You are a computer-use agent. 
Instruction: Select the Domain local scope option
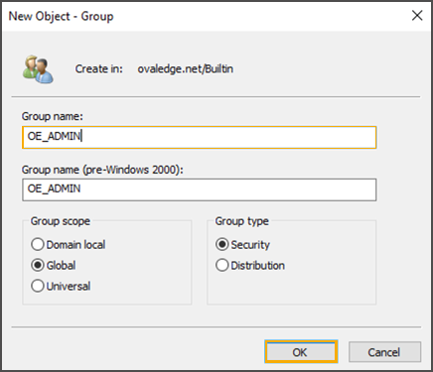pyautogui.click(x=69, y=245)
